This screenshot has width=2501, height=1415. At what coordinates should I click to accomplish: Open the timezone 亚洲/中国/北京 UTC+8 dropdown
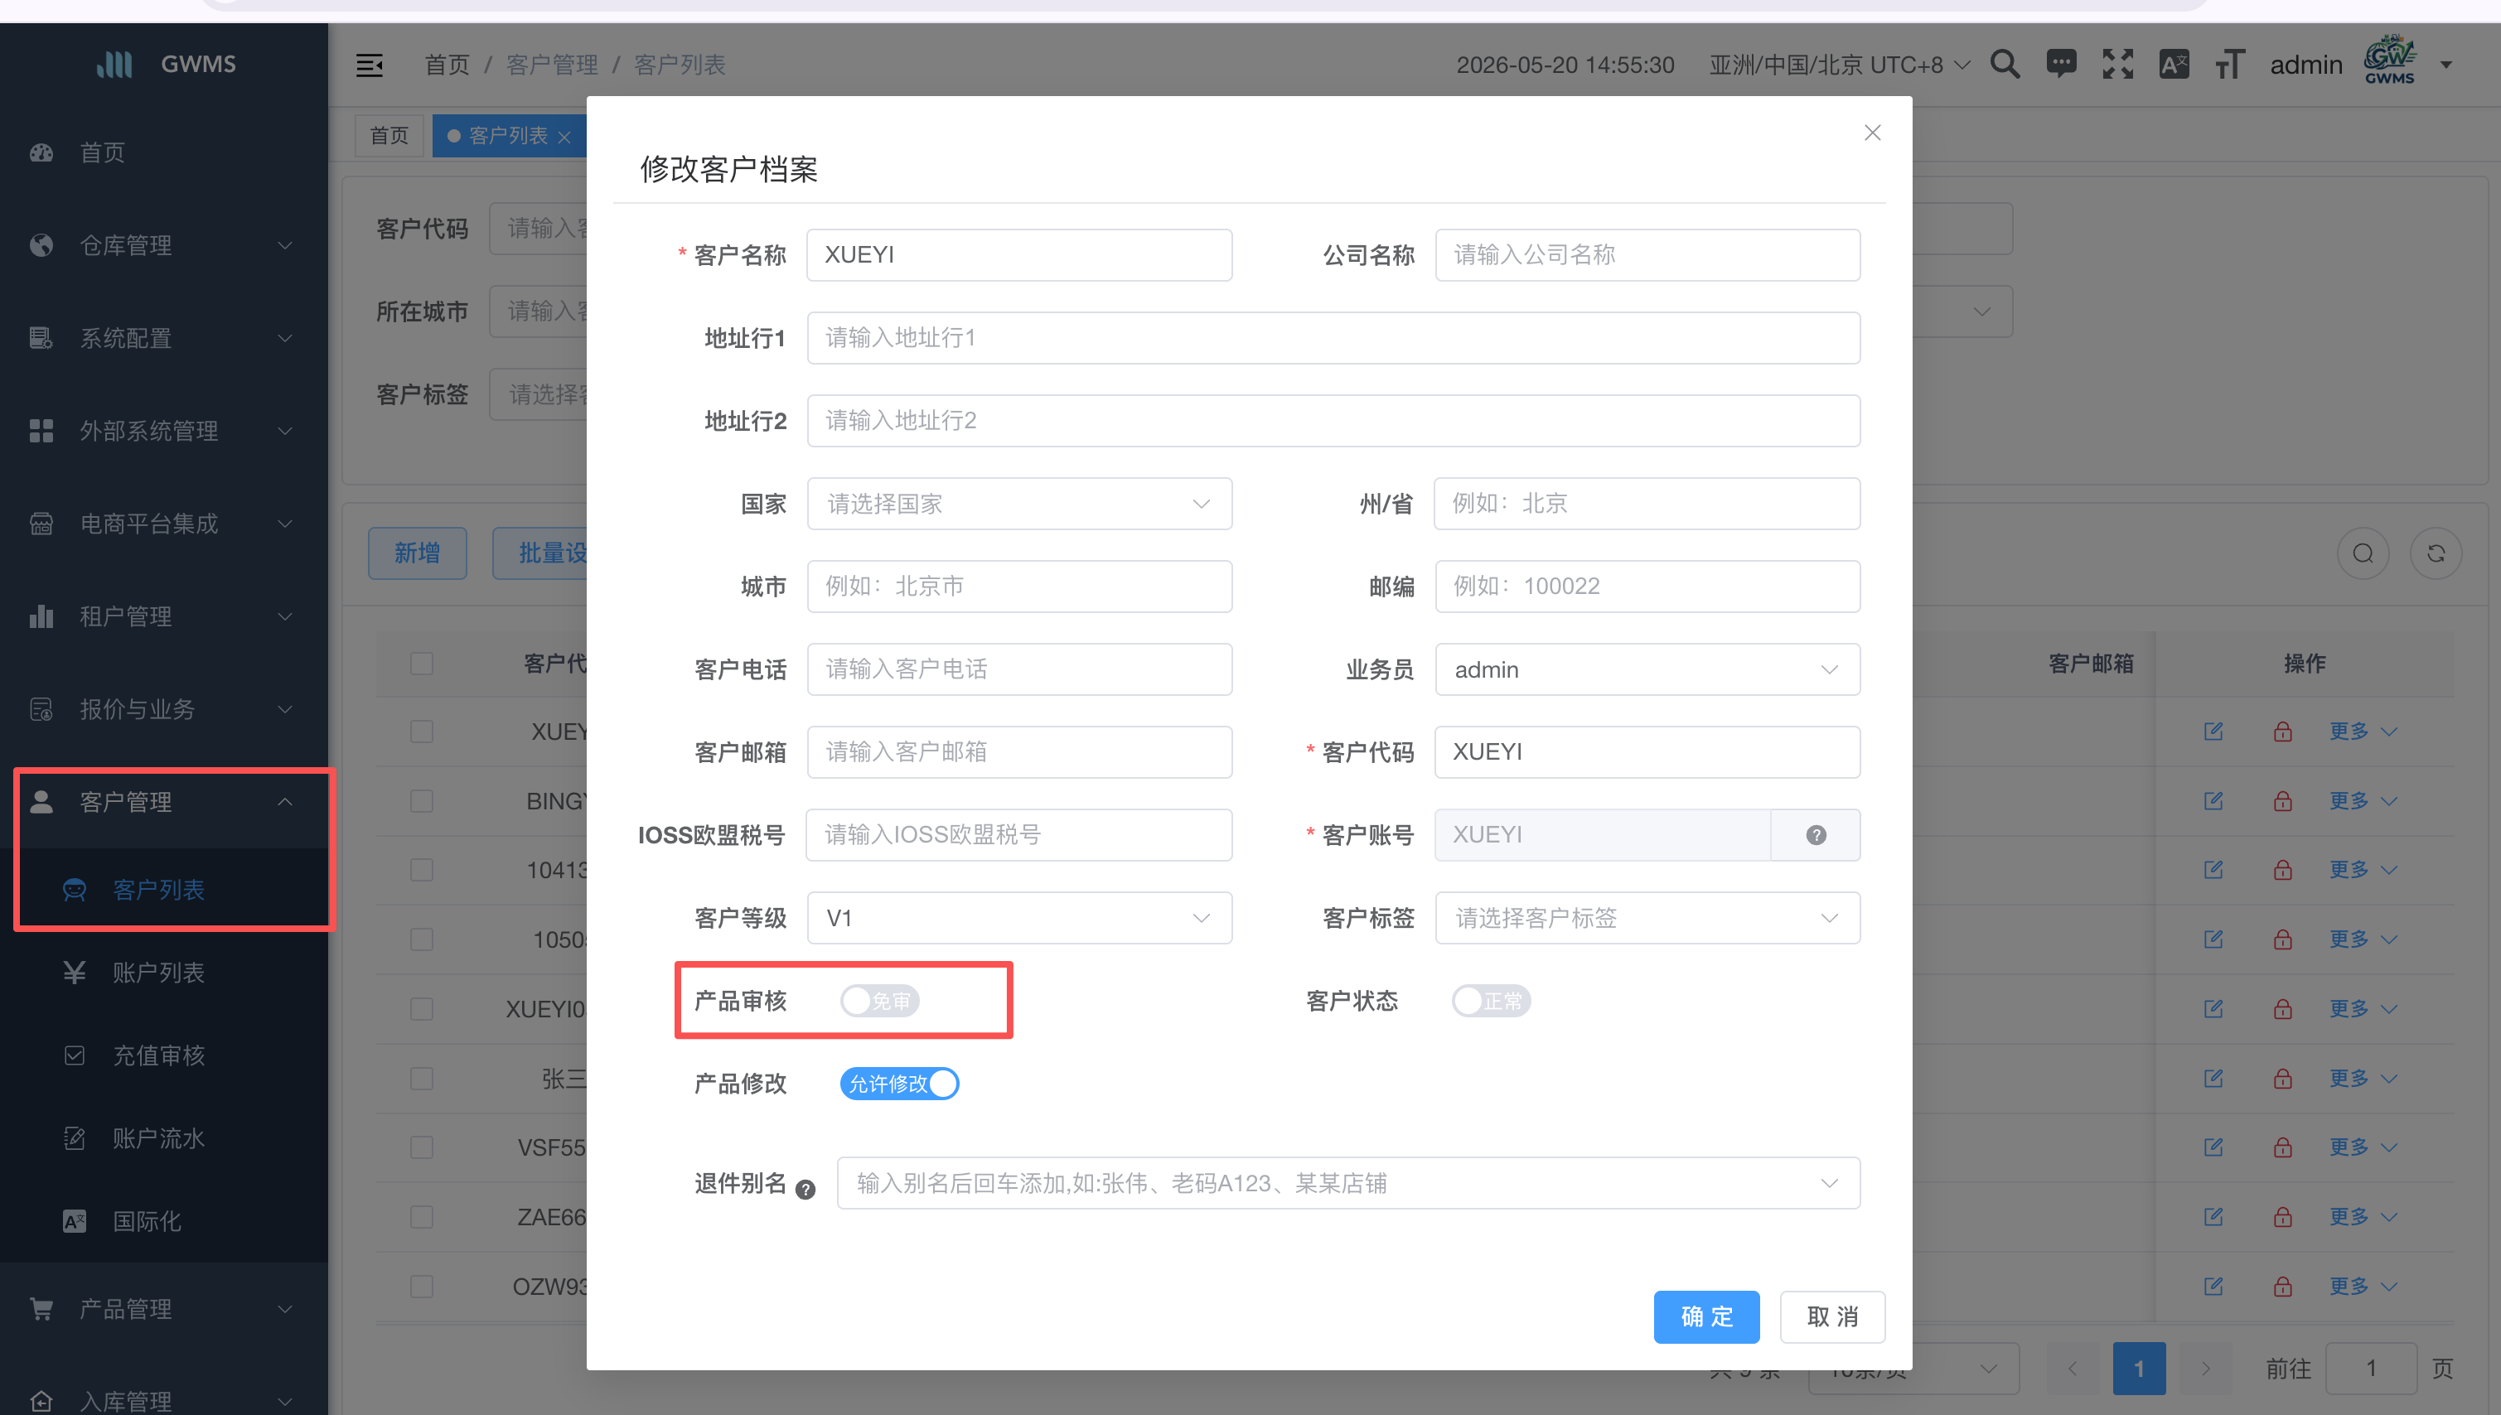tap(1840, 65)
